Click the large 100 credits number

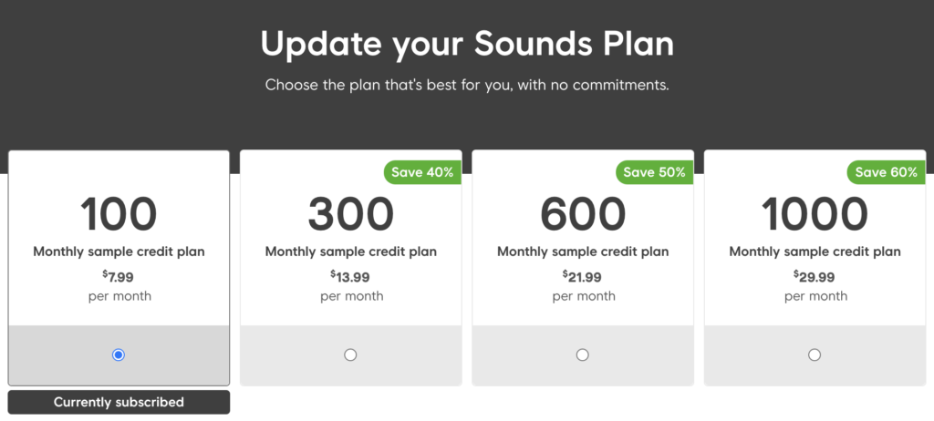point(119,215)
